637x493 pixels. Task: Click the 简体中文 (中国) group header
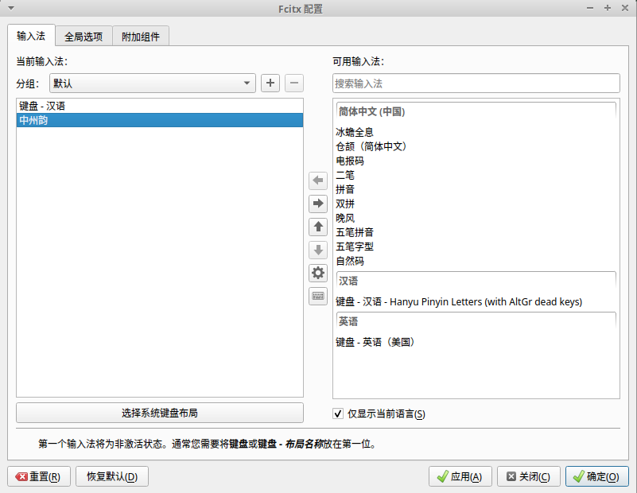point(476,111)
